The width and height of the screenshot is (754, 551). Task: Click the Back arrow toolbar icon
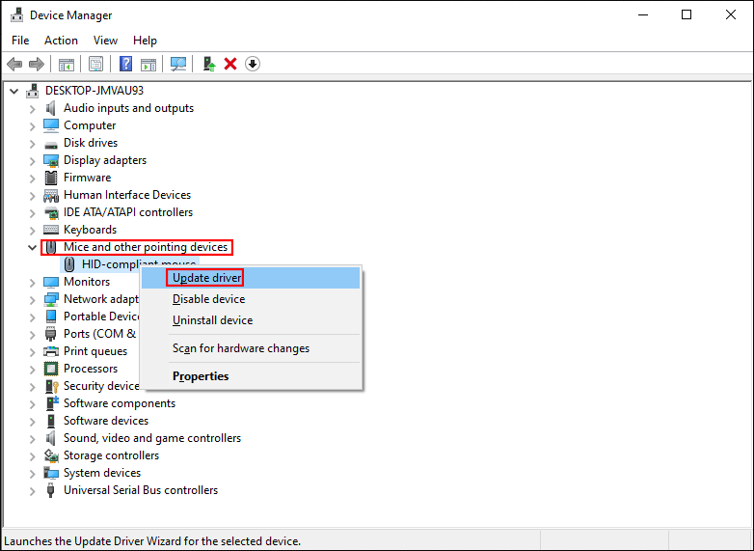14,64
